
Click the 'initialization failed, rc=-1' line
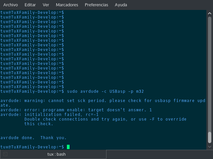click(x=50, y=115)
